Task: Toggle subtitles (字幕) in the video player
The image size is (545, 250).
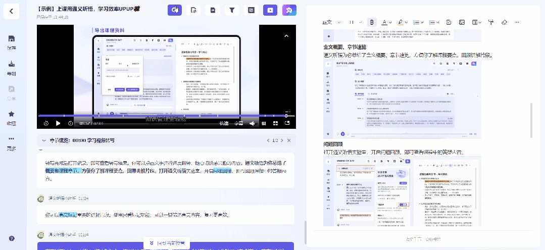Action: tap(238, 123)
